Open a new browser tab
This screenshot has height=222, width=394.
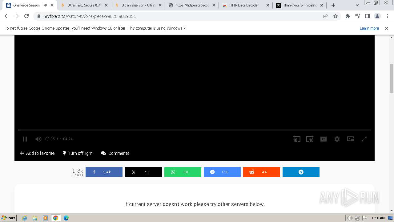point(333,5)
